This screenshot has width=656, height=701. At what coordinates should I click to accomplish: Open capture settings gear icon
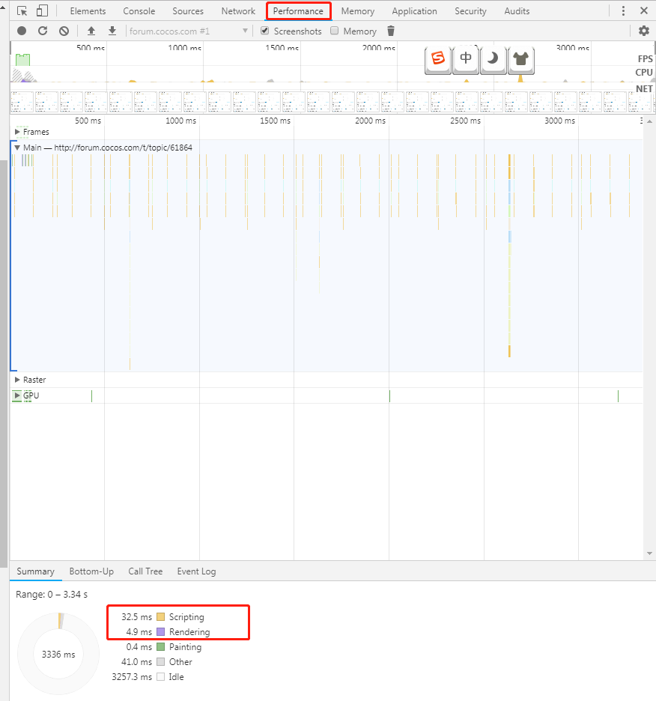644,31
